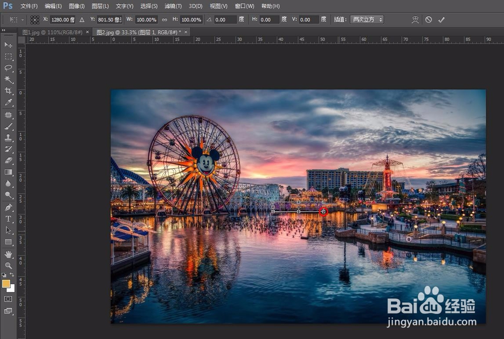Open the 文字(Y) menu
The width and height of the screenshot is (504, 339).
coord(124,6)
